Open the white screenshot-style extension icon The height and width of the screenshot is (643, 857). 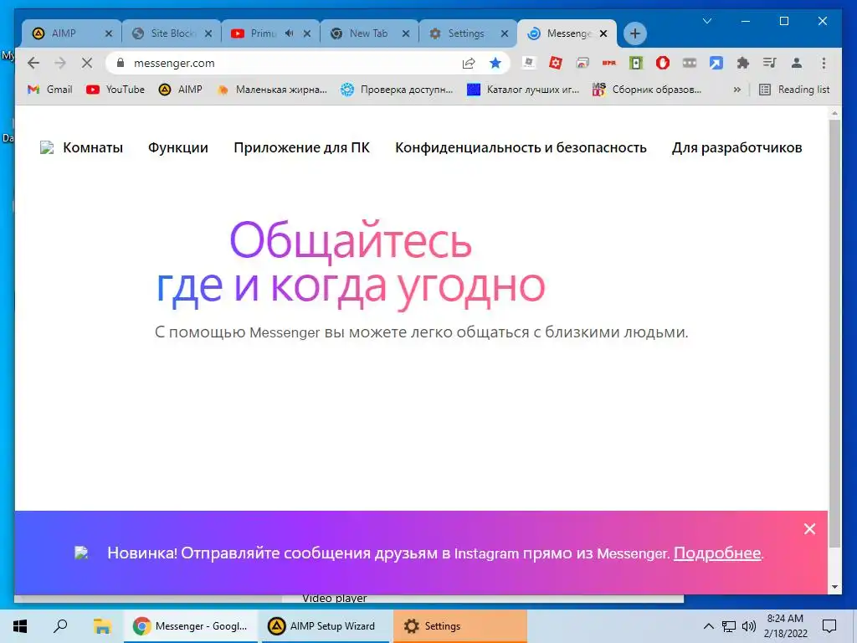[529, 63]
